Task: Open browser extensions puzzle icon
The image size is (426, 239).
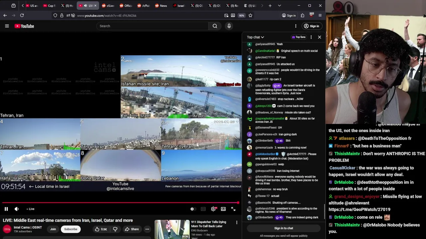Action: coord(303,15)
